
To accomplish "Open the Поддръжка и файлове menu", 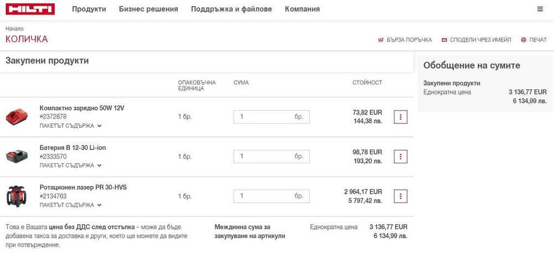I will 231,9.
